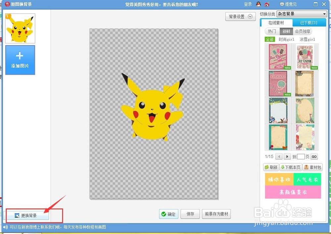The image size is (331, 234).
Task: Select the 会员独享 filter tab
Action: point(302,31)
